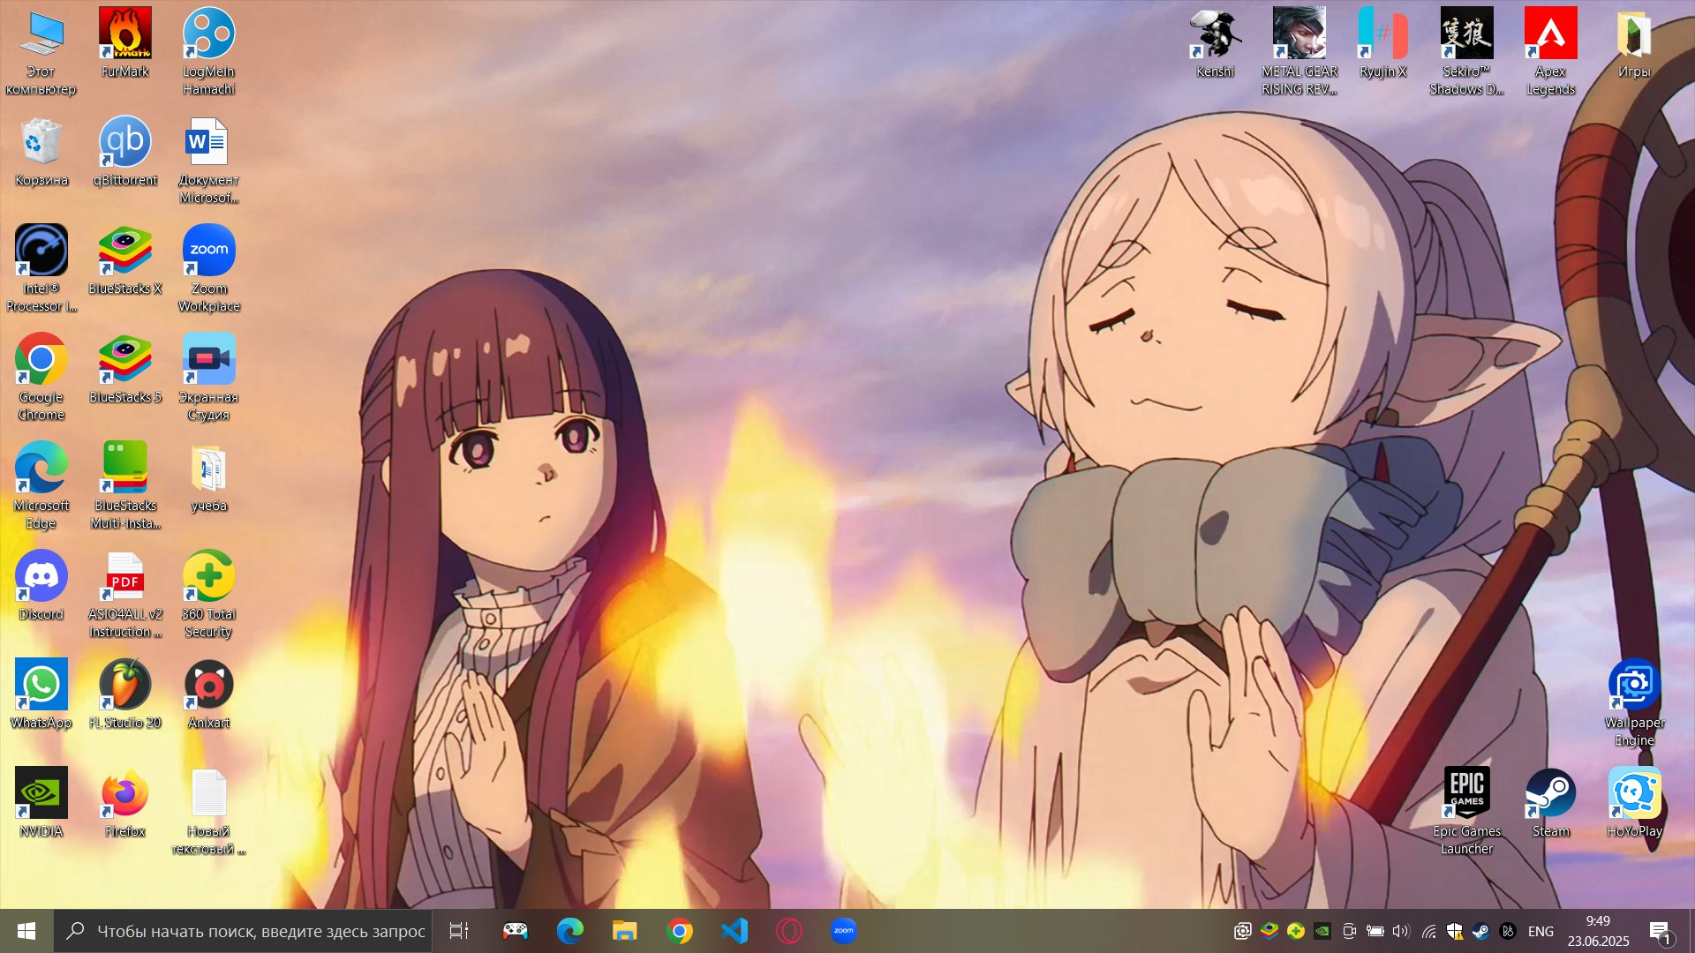Select the Документ Microsoft Word file
This screenshot has width=1695, height=953.
(x=208, y=161)
